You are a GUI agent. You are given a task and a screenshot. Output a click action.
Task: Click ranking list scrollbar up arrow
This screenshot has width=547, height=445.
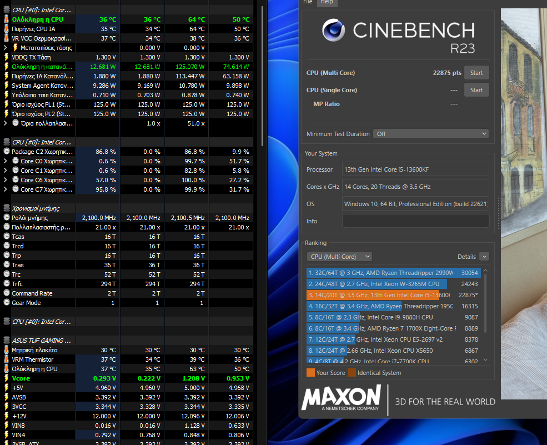pos(485,271)
